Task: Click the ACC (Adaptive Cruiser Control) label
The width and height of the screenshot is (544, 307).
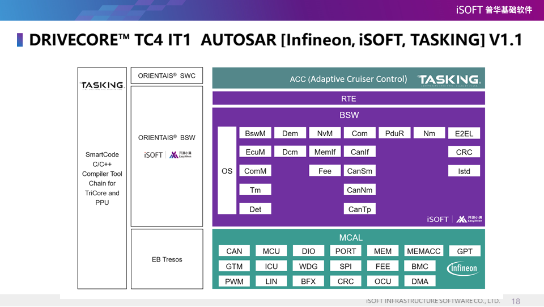Action: click(x=348, y=79)
